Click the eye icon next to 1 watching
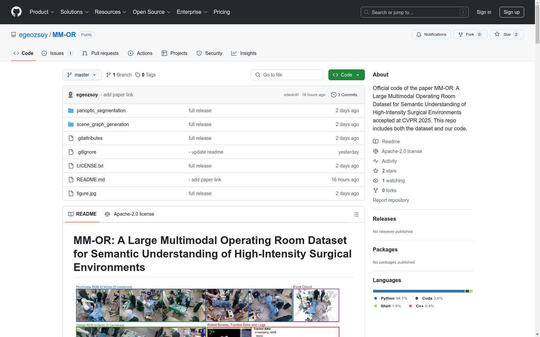This screenshot has height=337, width=540. (376, 181)
